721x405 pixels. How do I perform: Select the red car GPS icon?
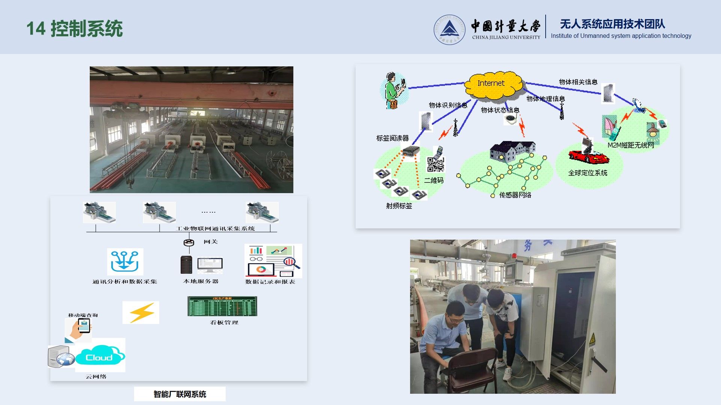(x=588, y=156)
